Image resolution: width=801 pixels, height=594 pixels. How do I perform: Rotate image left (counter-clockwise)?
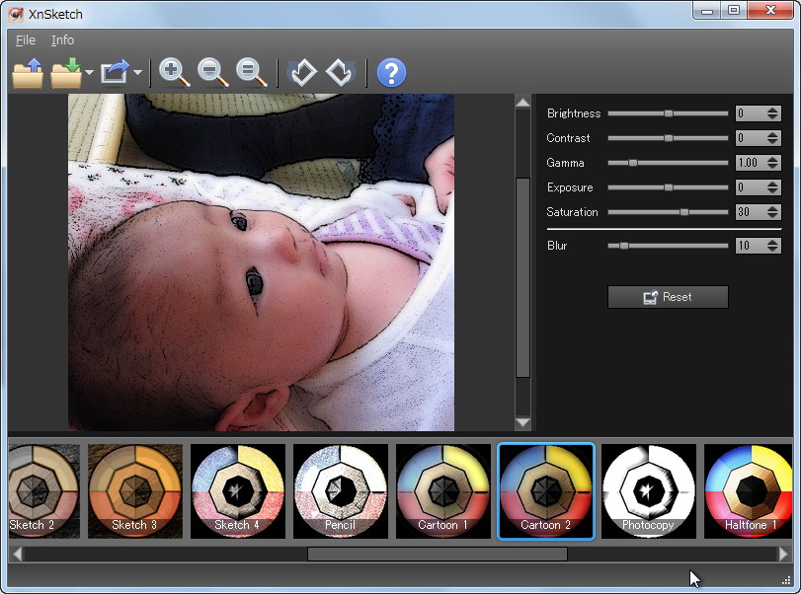point(302,73)
